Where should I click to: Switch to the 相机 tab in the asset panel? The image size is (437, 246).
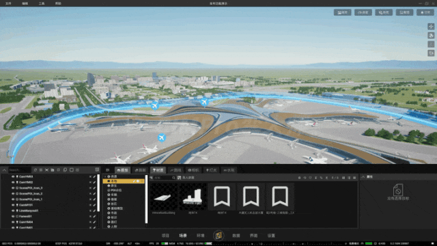(193, 170)
